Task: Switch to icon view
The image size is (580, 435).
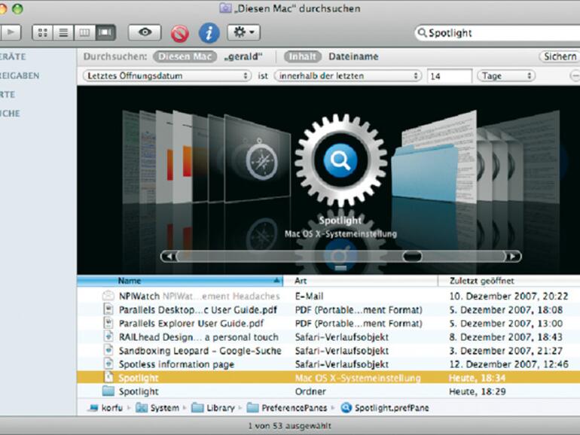Action: coord(43,32)
